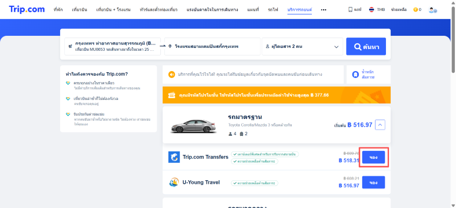This screenshot has height=208, width=456.
Task: Click the destination pin icon
Action: pyautogui.click(x=170, y=46)
